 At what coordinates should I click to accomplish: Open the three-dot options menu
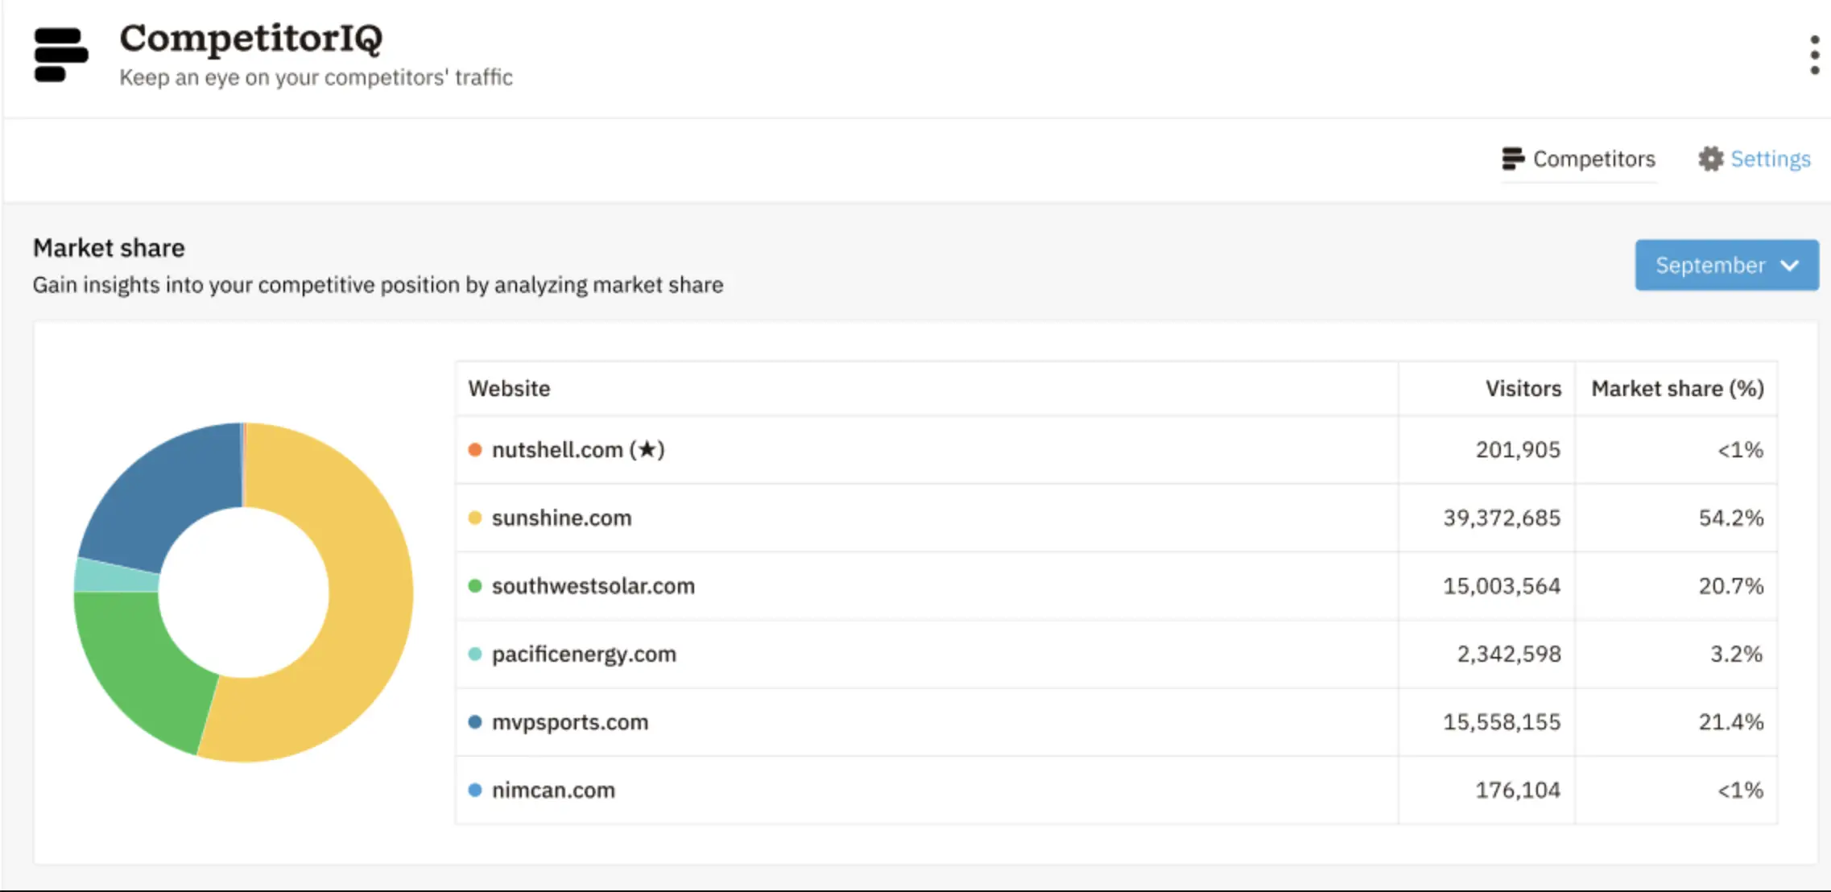(x=1814, y=55)
